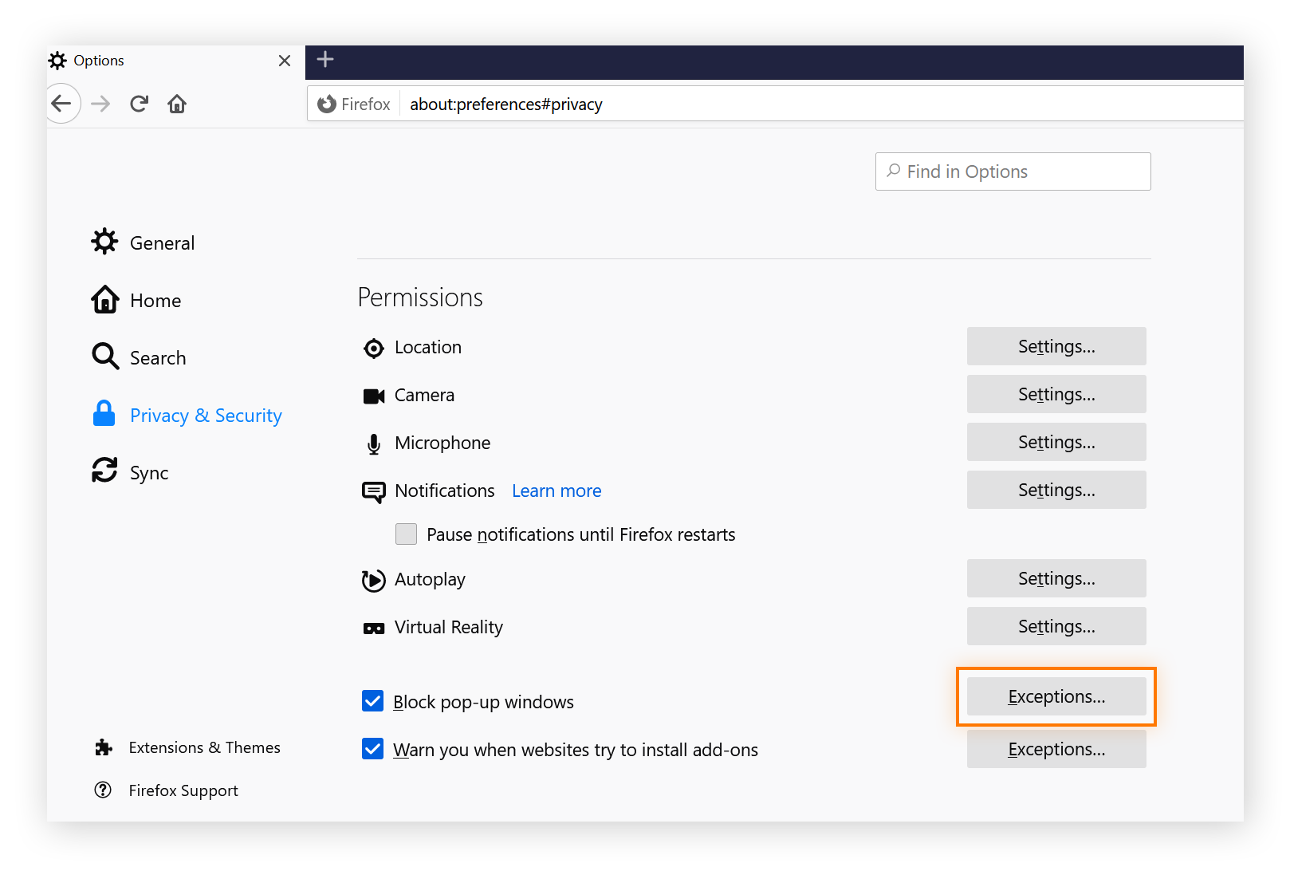Uncheck Block pop-up windows

[372, 701]
